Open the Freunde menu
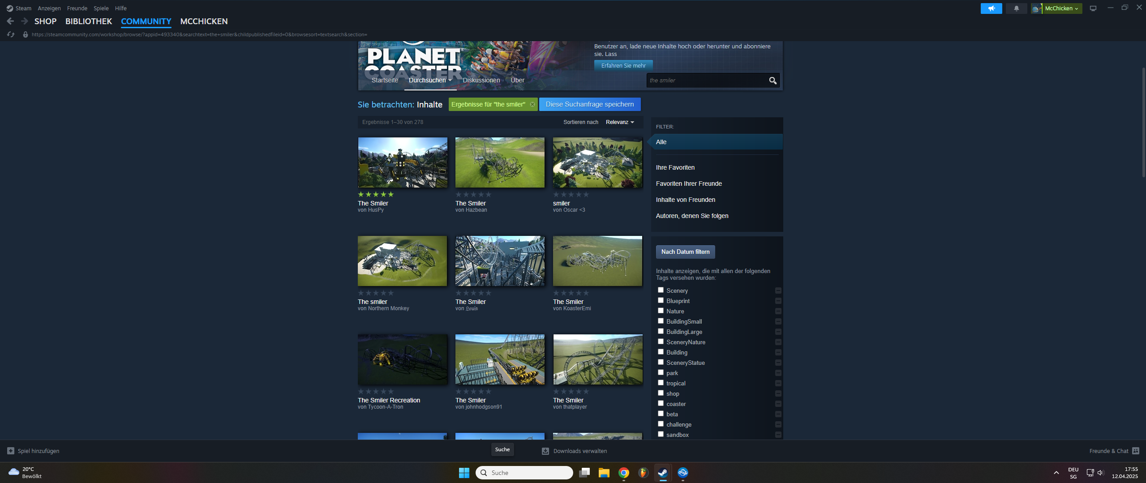The height and width of the screenshot is (483, 1146). click(x=77, y=8)
